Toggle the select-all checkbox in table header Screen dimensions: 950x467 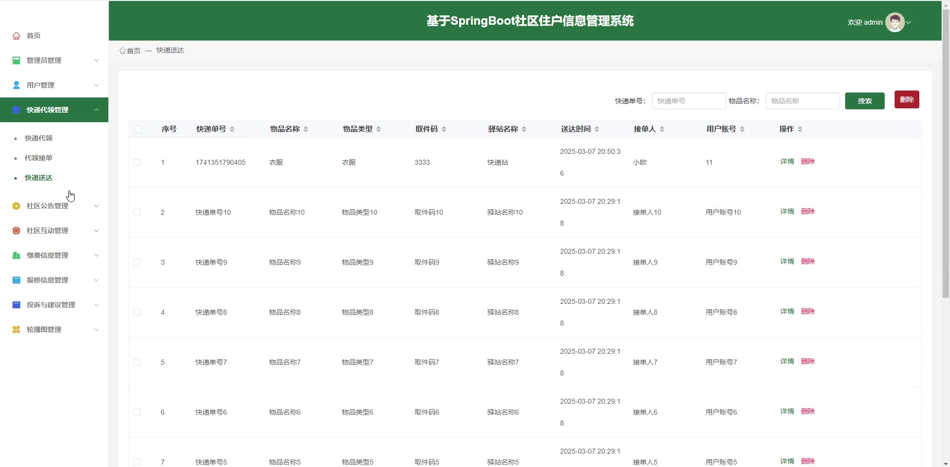pos(138,129)
